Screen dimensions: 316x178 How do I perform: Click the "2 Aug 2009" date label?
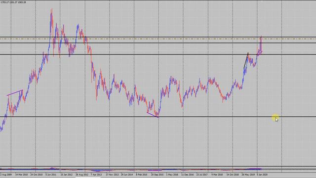[x=6, y=175]
